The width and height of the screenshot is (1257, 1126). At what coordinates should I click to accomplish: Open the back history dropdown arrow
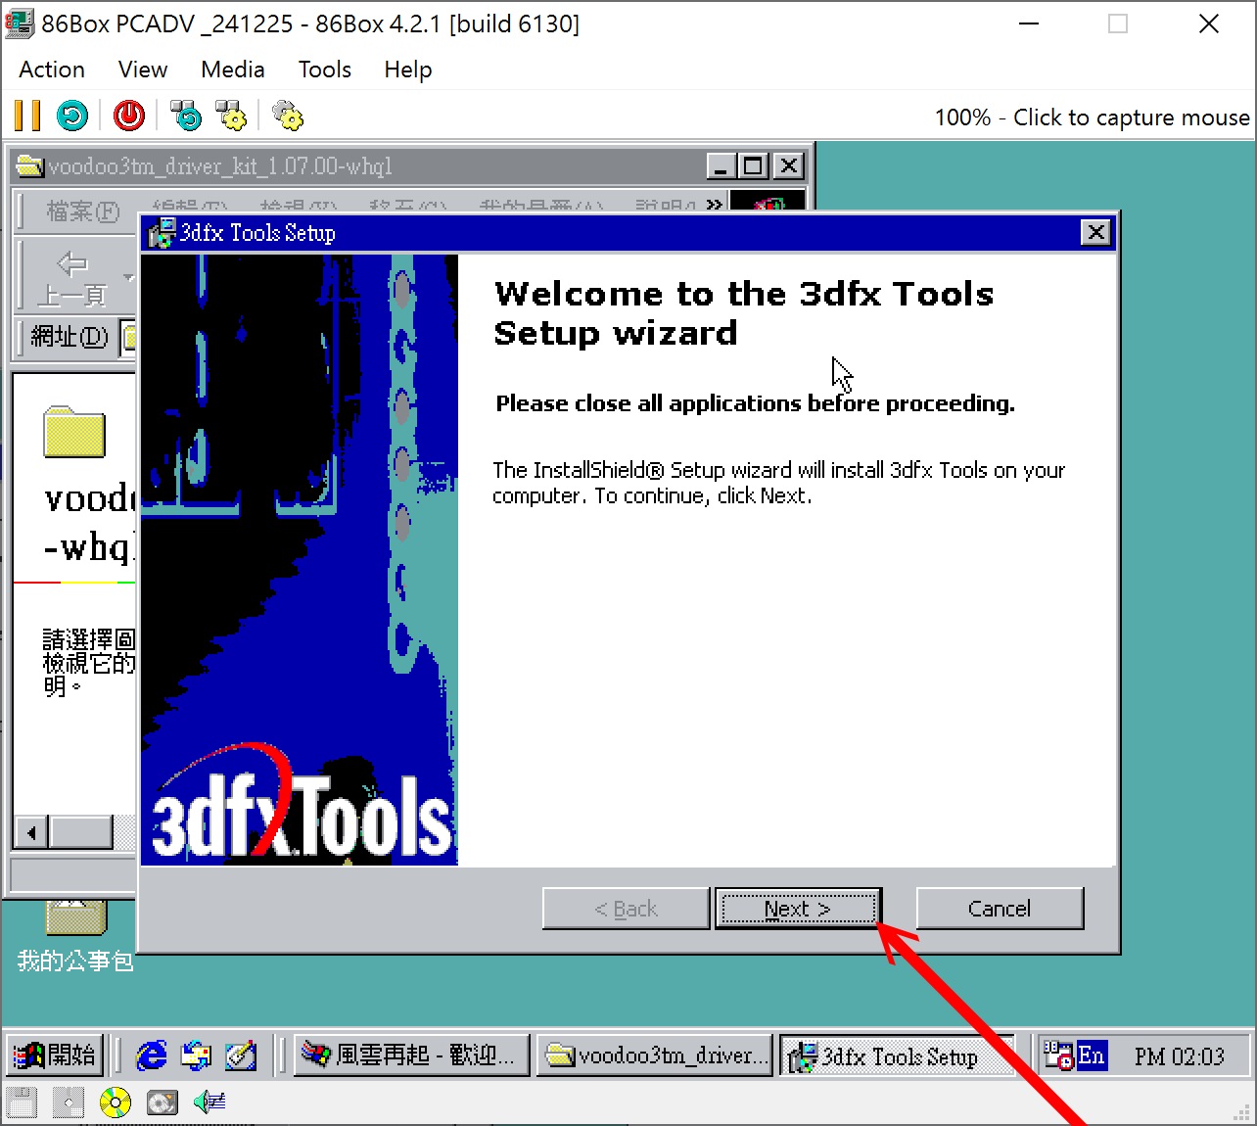[x=128, y=277]
